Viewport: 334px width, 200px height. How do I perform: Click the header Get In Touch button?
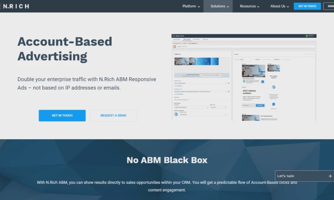[307, 6]
